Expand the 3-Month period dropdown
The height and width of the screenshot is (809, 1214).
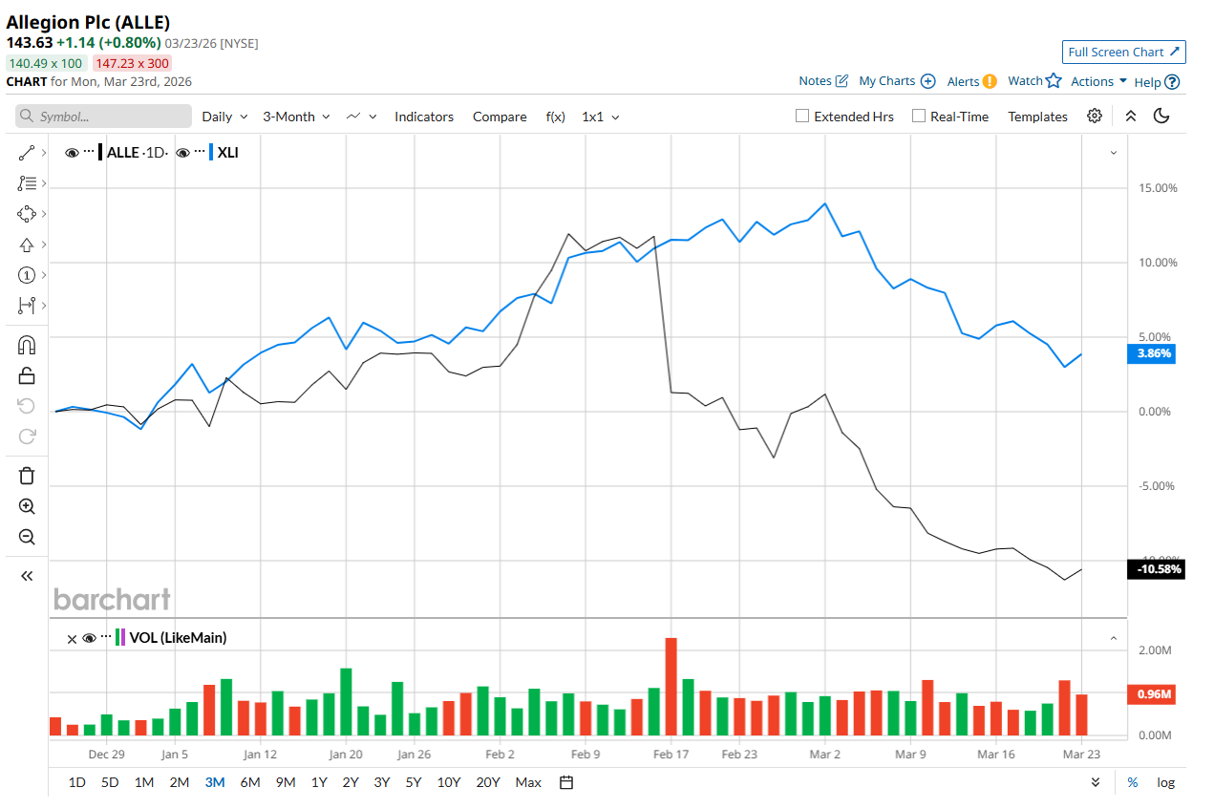[x=296, y=117]
